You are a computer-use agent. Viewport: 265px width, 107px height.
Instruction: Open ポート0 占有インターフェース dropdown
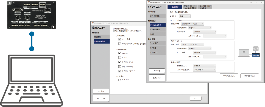click(x=215, y=36)
